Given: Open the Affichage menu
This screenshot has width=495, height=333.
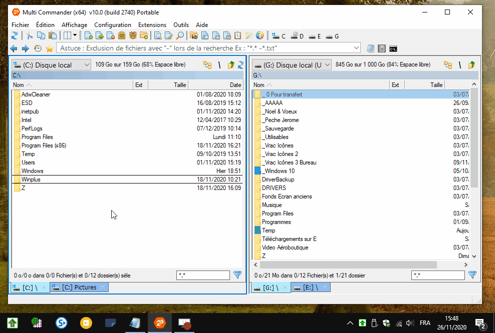Looking at the screenshot, I should tap(74, 24).
